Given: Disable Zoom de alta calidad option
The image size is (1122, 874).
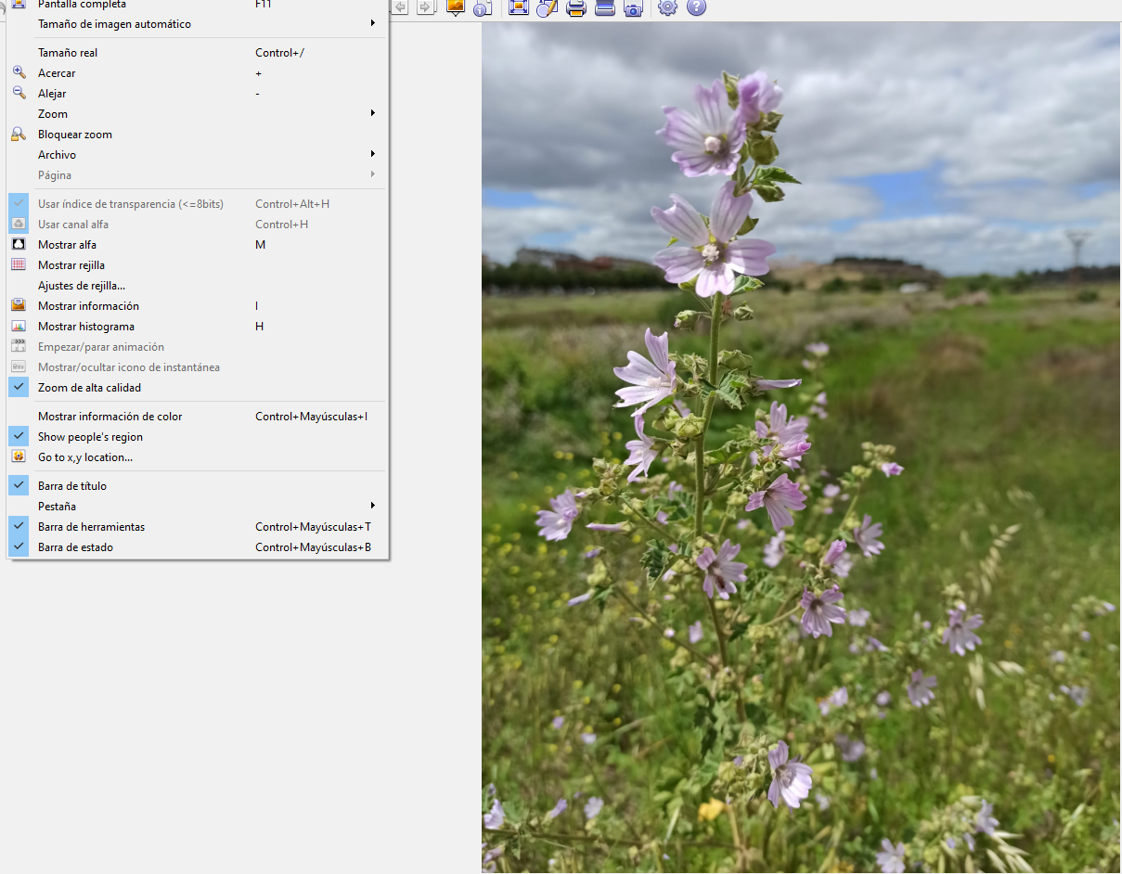Looking at the screenshot, I should (90, 388).
